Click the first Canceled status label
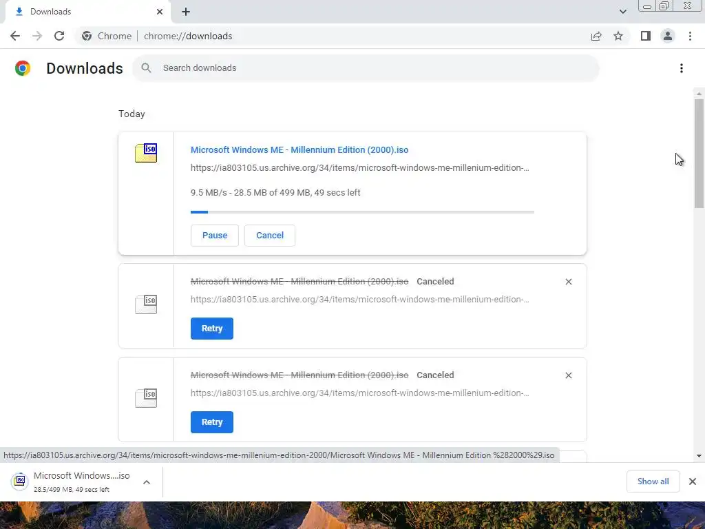 click(x=435, y=282)
